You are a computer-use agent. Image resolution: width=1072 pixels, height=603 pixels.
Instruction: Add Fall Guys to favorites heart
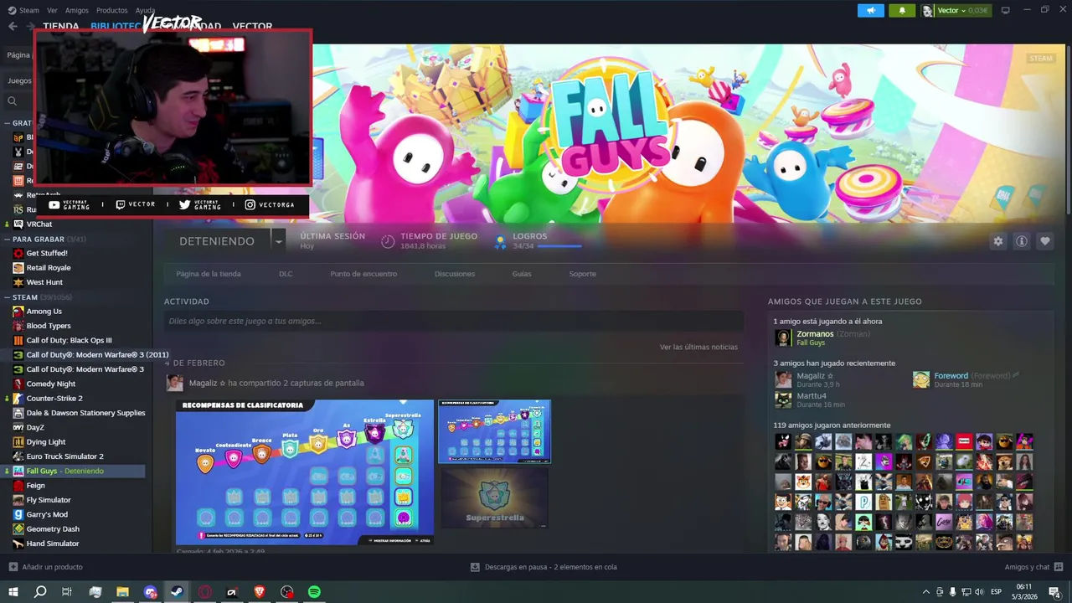(1045, 241)
